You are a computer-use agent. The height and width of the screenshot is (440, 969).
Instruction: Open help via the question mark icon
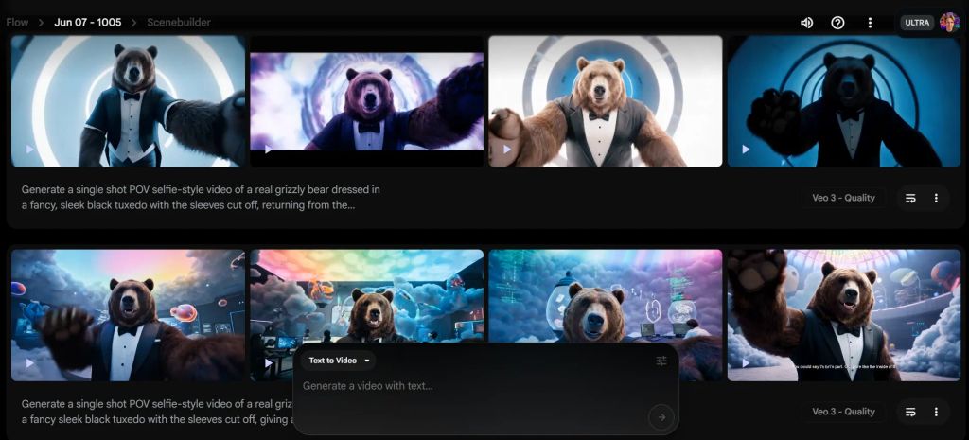[837, 23]
